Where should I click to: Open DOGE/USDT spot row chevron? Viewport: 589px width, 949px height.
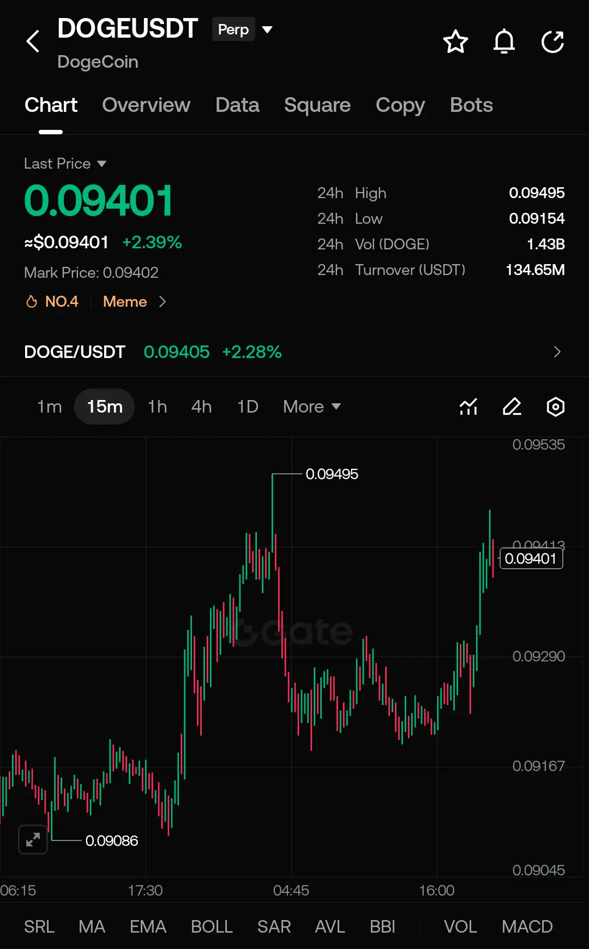[557, 352]
